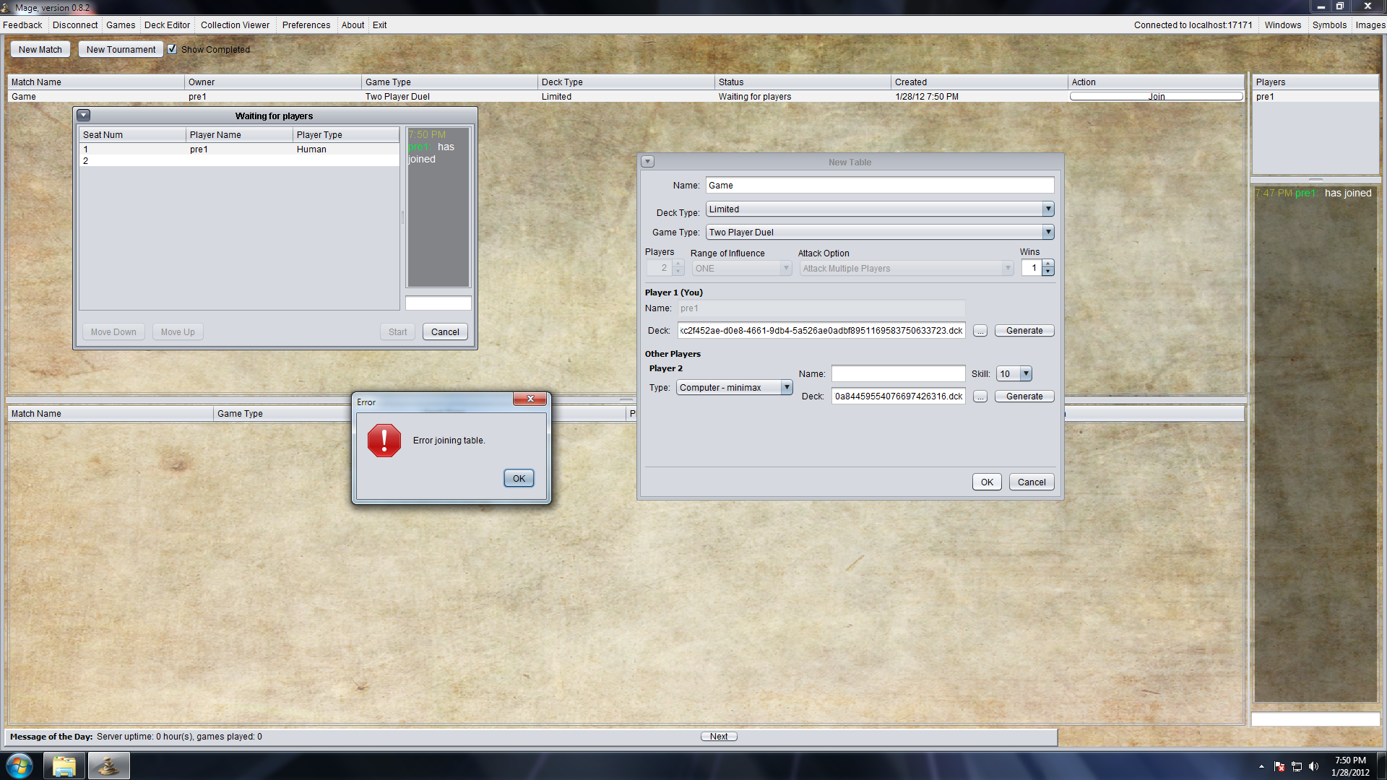Click the table Name field containing Game

pos(880,186)
